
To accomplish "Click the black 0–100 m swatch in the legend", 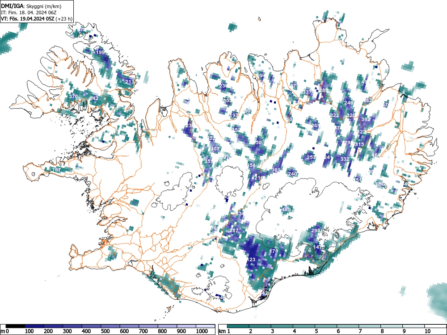I will [x=15, y=326].
